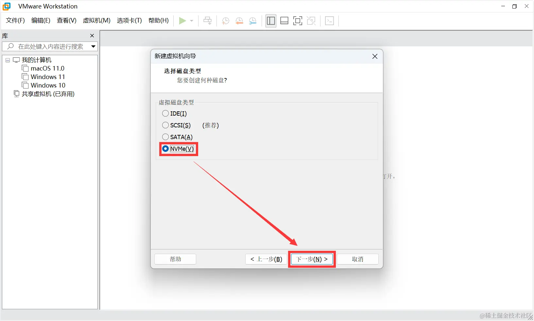This screenshot has height=321, width=534.
Task: Open the search filter dropdown arrow
Action: pos(93,46)
